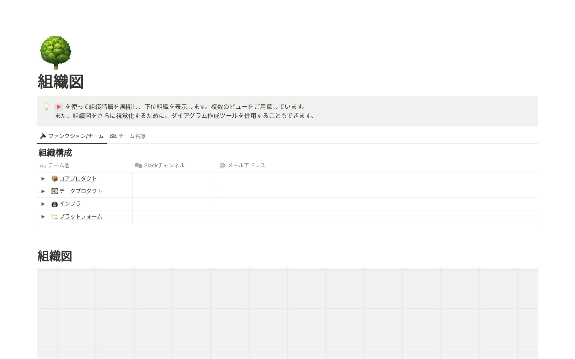The image size is (575, 359).
Task: Select the ファンクション/チーム view tab
Action: [76, 136]
